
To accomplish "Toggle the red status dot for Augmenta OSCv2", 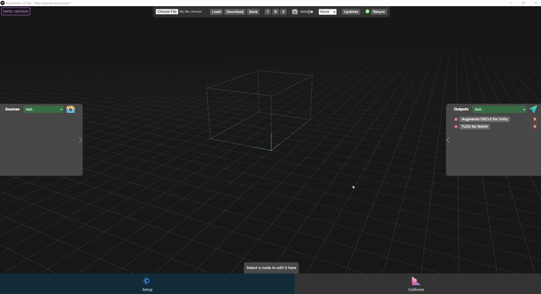I will coord(456,119).
